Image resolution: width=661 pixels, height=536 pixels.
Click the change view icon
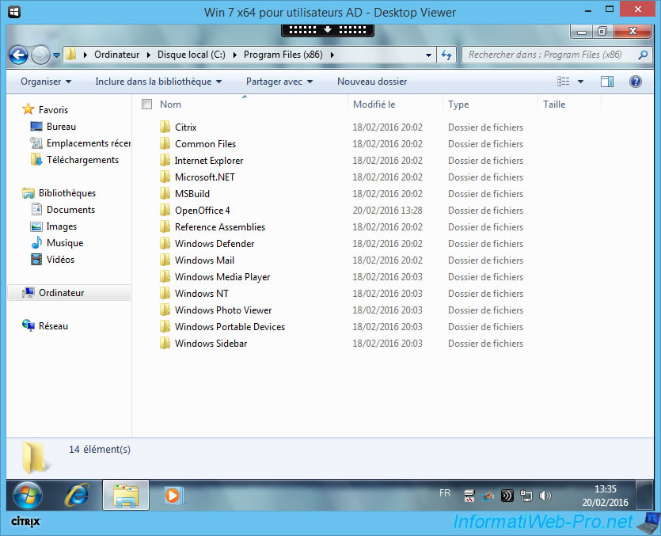(x=564, y=82)
